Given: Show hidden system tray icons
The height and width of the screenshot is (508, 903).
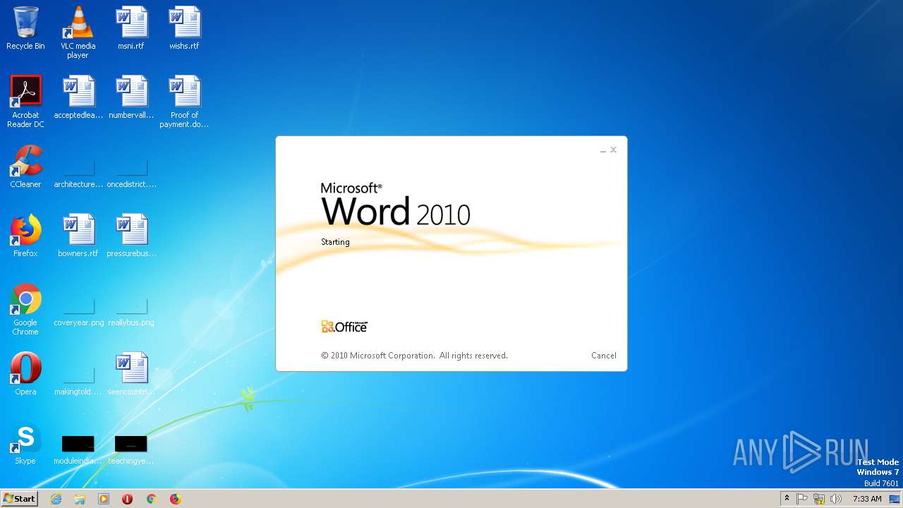Looking at the screenshot, I should pyautogui.click(x=787, y=499).
